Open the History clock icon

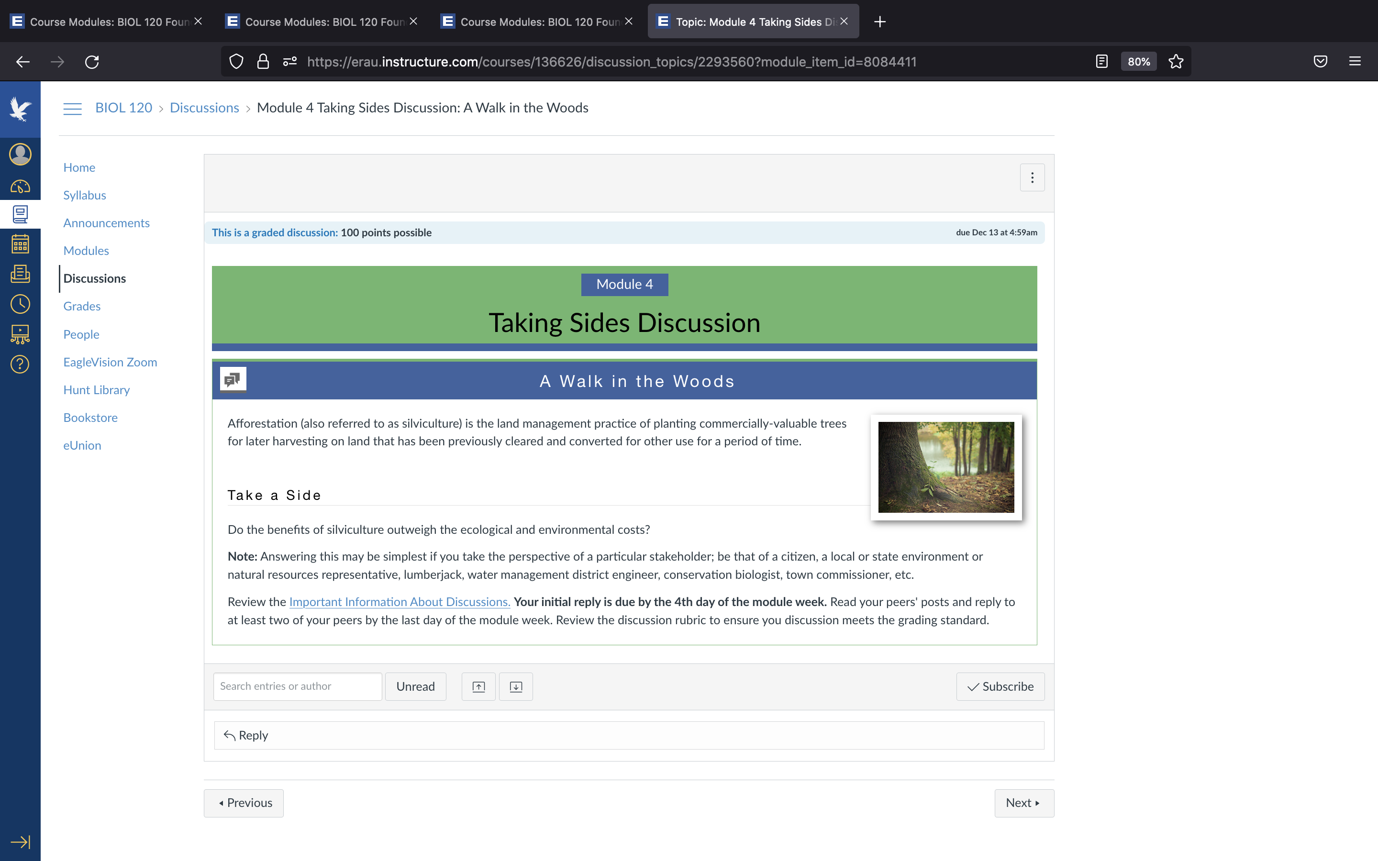pos(20,304)
